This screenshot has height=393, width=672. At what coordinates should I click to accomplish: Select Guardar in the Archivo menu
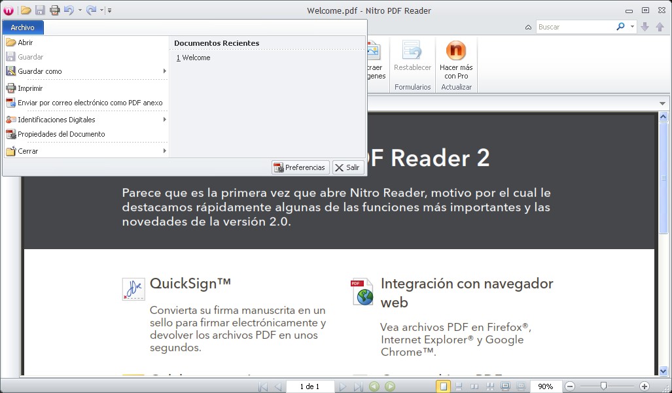tap(86, 57)
